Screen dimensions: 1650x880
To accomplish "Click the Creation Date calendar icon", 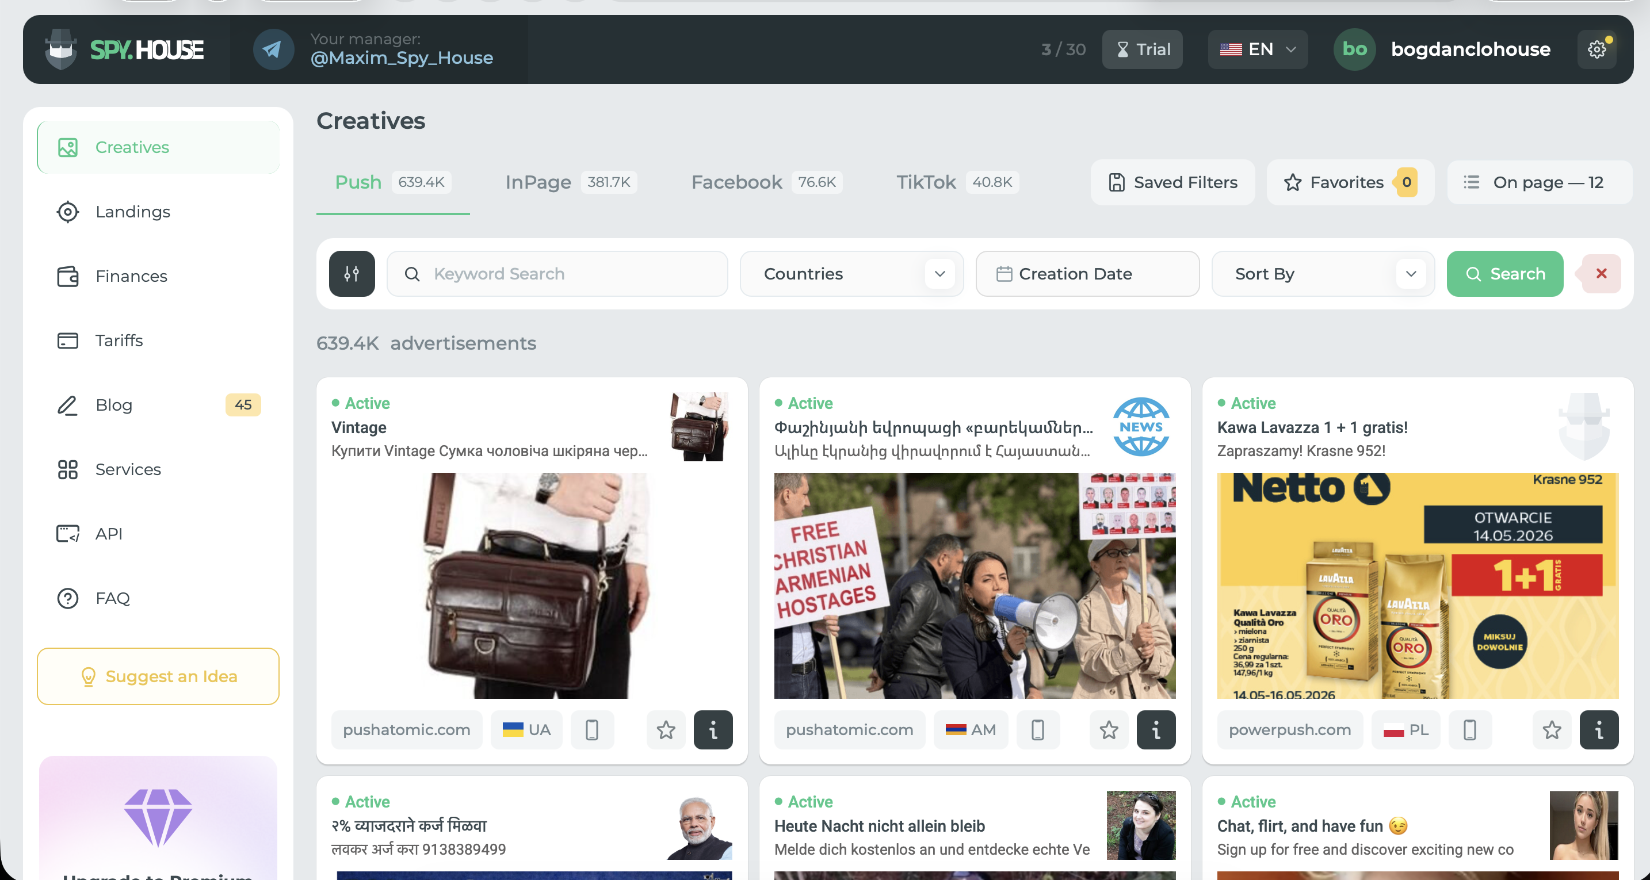I will click(x=1004, y=273).
